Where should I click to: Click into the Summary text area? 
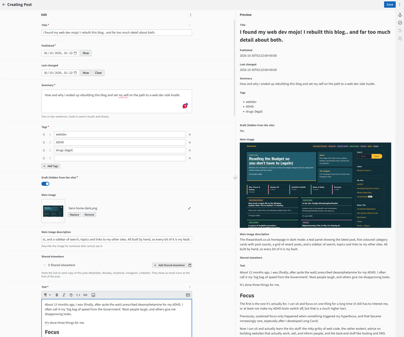[117, 101]
